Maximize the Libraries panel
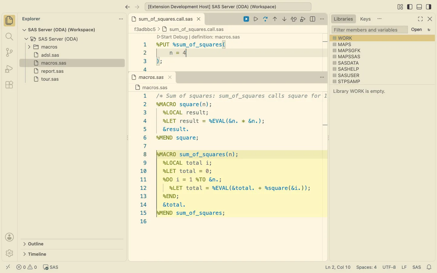The image size is (437, 273). [x=420, y=19]
